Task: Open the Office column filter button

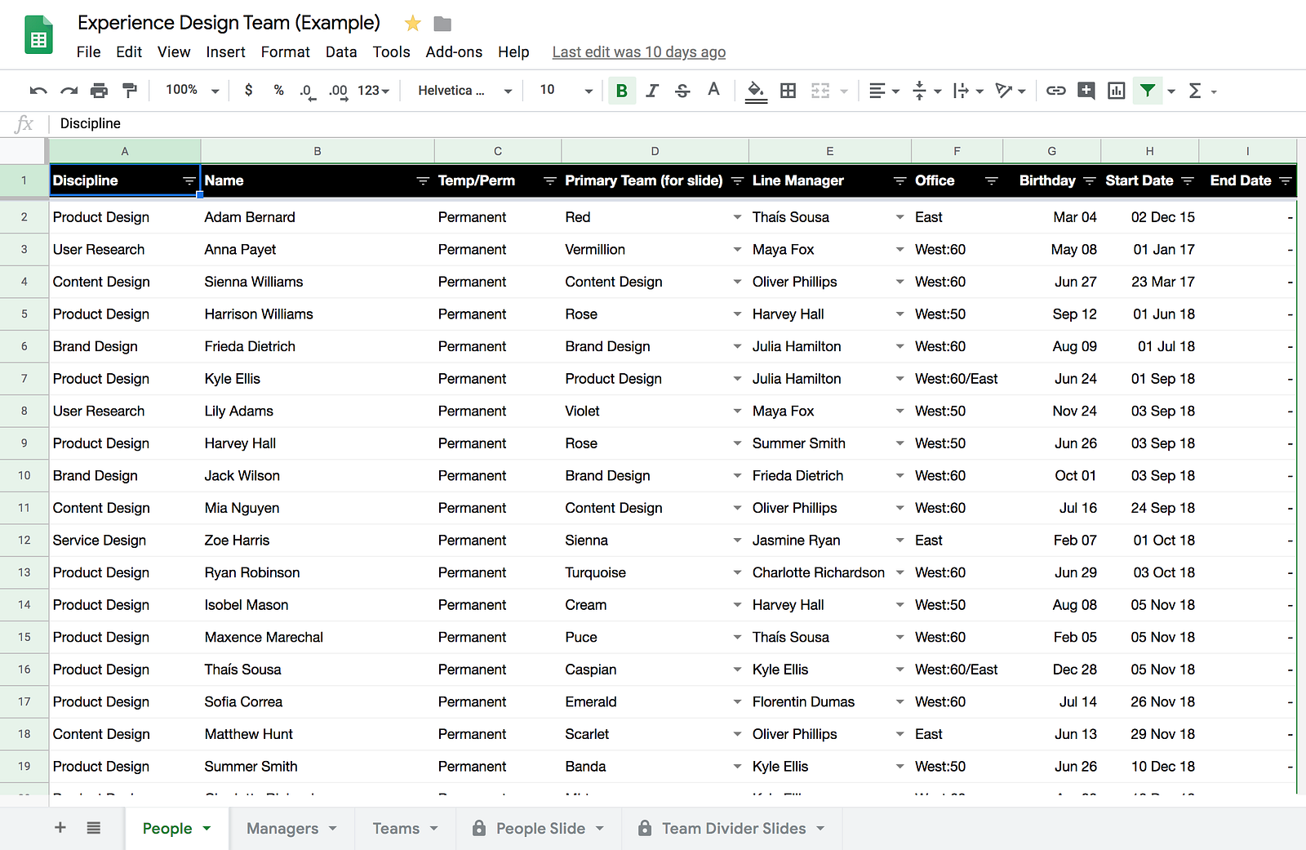Action: click(x=991, y=180)
